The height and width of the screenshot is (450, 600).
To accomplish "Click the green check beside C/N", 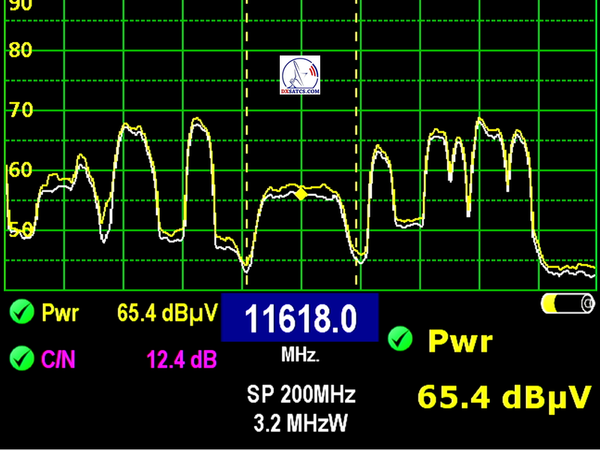I will click(x=21, y=359).
